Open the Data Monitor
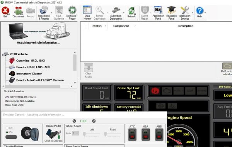The height and width of the screenshot is (147, 232). pyautogui.click(x=87, y=13)
